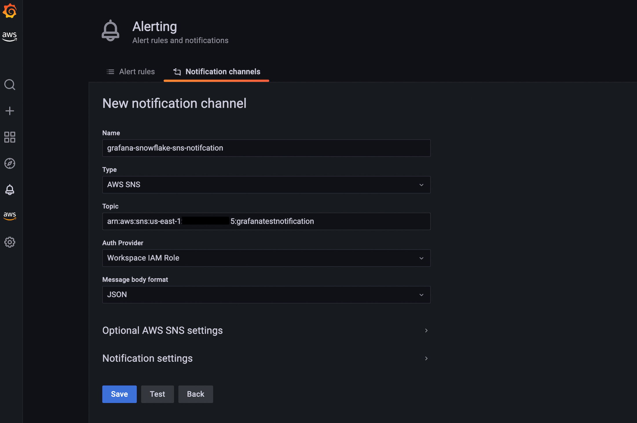637x423 pixels.
Task: Click the Test button
Action: 158,394
